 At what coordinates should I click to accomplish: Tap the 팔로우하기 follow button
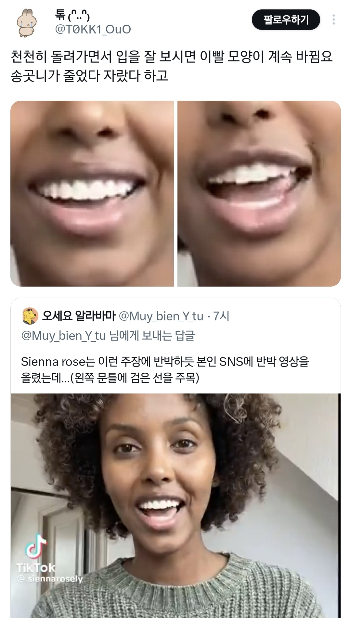click(x=286, y=20)
